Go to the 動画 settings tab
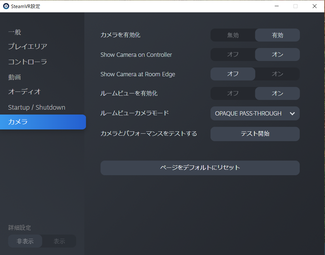Image resolution: width=325 pixels, height=255 pixels. 15,77
